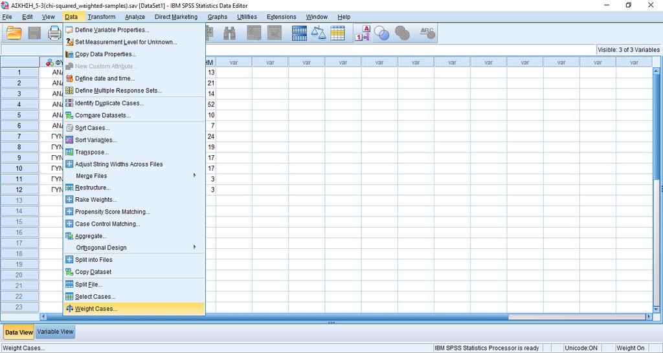
Task: Select Define date and time menu entry
Action: pyautogui.click(x=134, y=78)
